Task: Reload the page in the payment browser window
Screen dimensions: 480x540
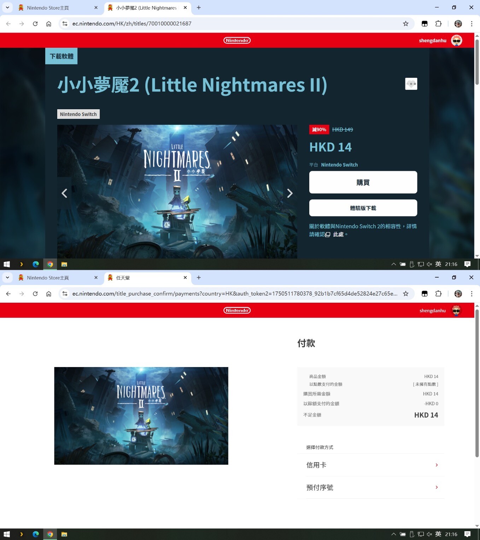Action: click(35, 294)
